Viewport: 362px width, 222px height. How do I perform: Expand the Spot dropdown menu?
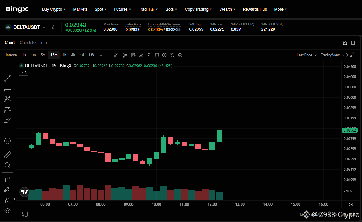coord(100,9)
